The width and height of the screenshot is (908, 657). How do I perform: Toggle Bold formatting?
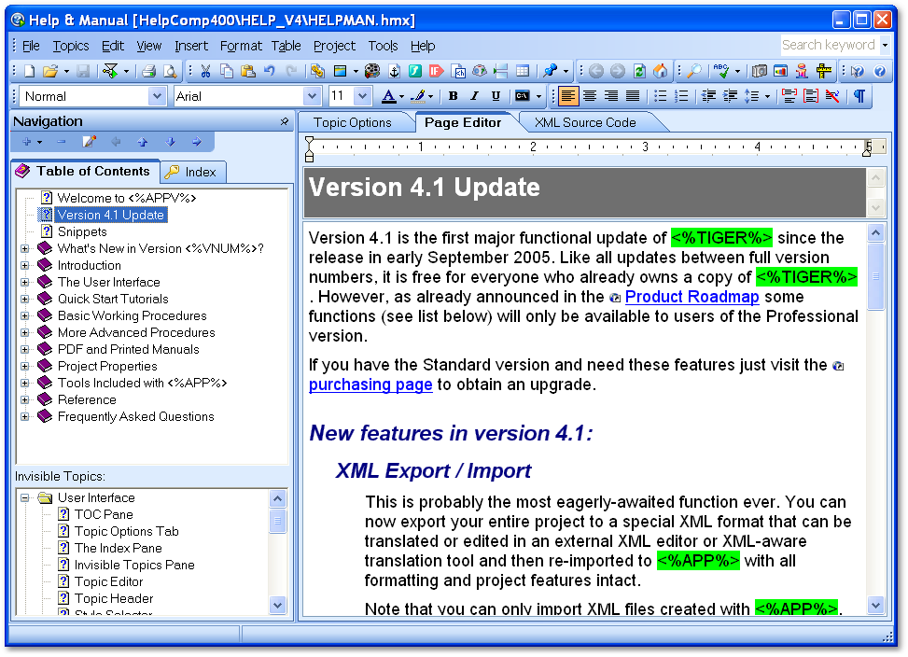coord(454,96)
